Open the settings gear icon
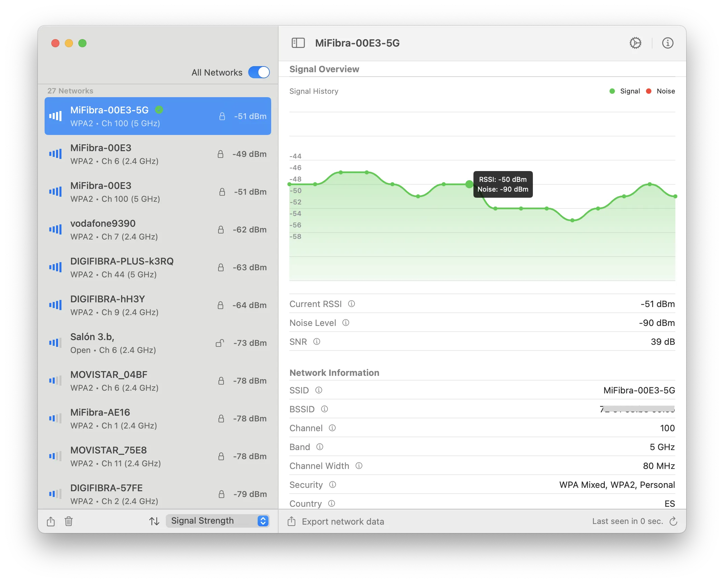The height and width of the screenshot is (583, 724). click(635, 43)
